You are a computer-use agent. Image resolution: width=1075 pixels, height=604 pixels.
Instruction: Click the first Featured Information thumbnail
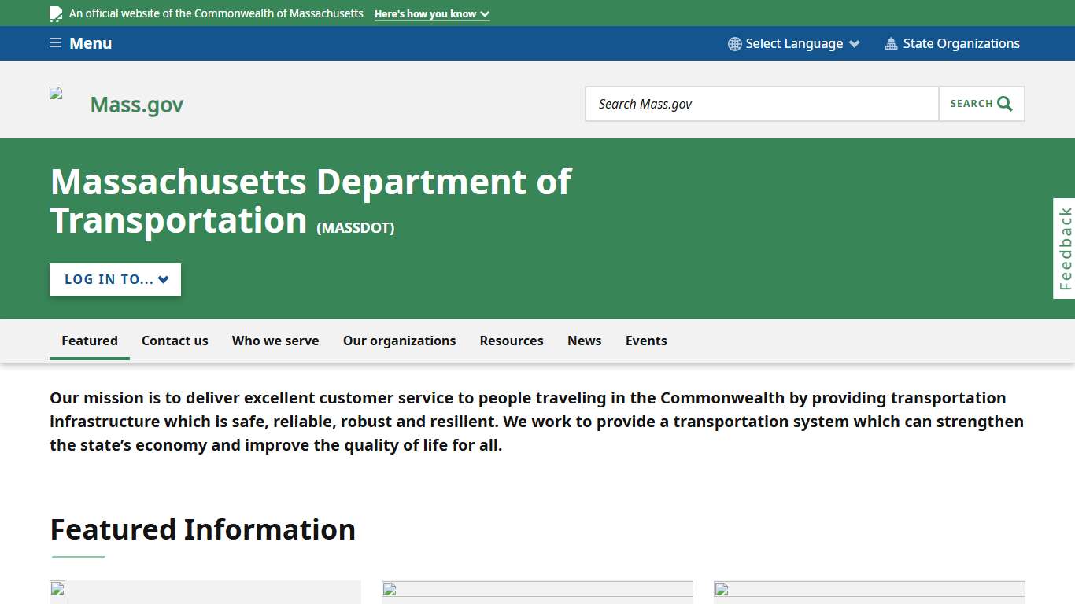coord(205,594)
